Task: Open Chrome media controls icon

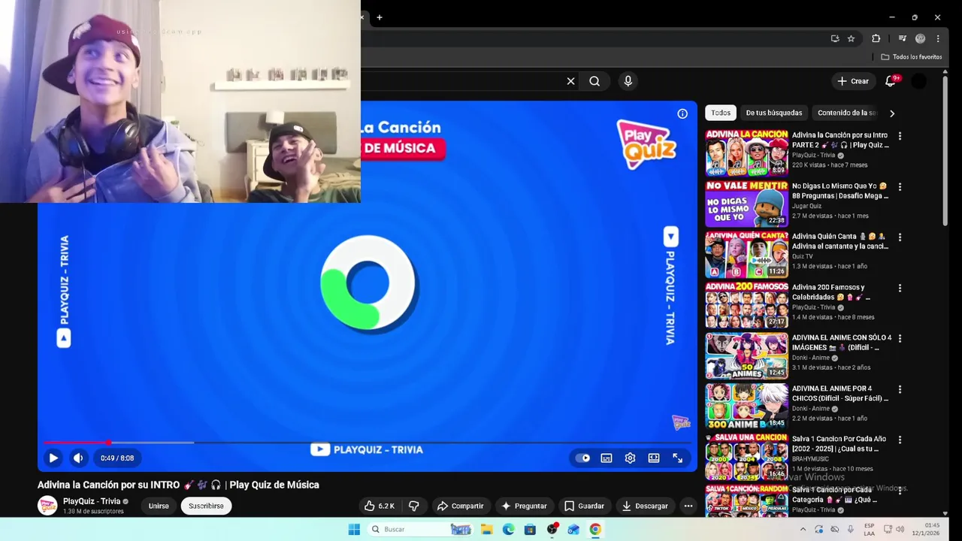Action: pos(902,38)
